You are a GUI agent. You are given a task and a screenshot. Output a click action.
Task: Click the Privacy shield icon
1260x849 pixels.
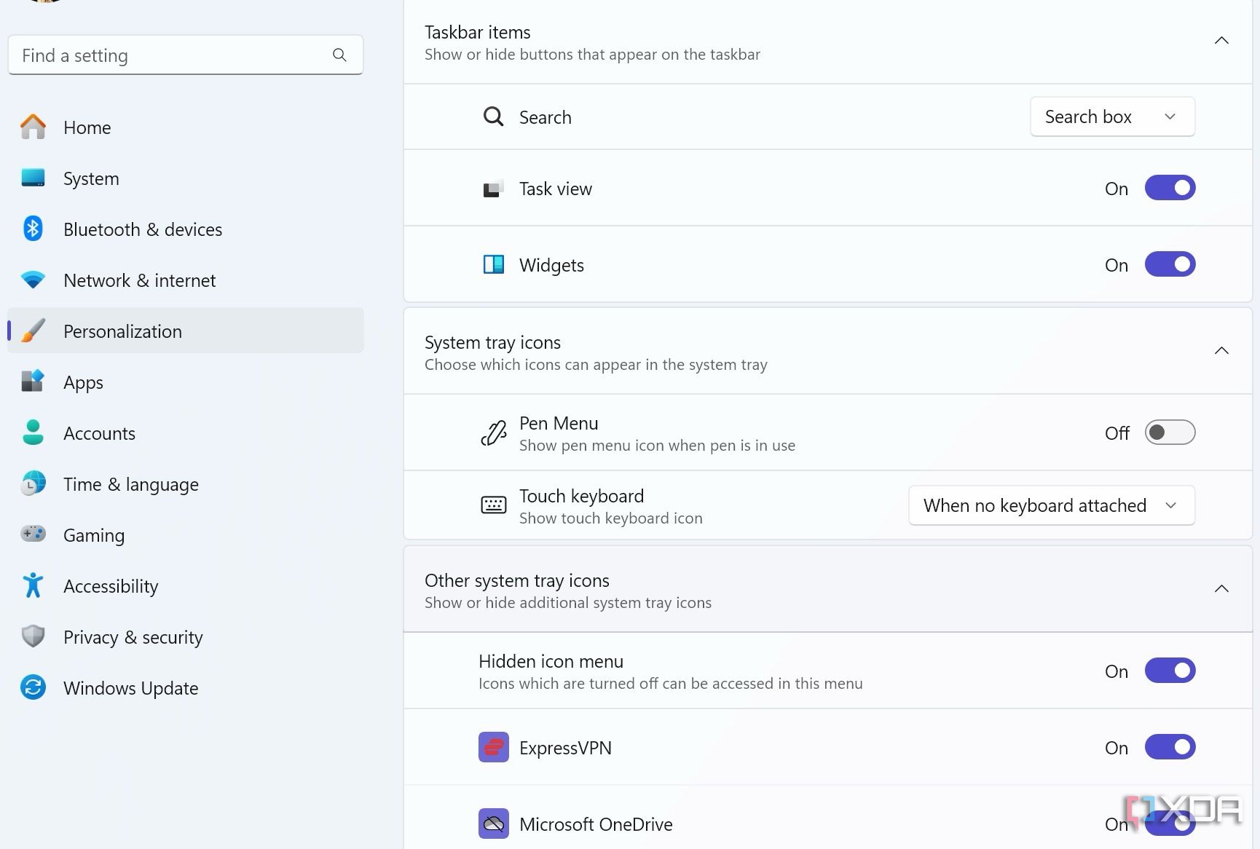(33, 636)
